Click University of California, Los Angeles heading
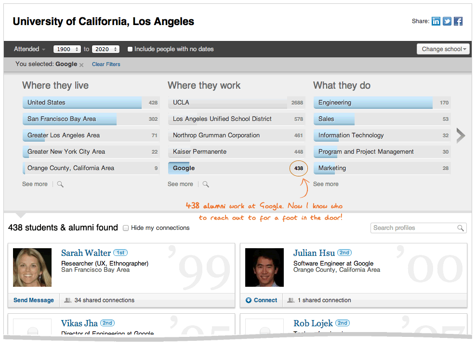 click(103, 22)
